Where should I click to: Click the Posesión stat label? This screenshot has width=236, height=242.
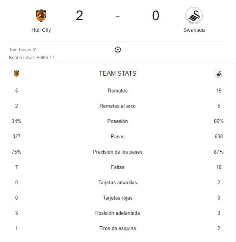pos(118,121)
